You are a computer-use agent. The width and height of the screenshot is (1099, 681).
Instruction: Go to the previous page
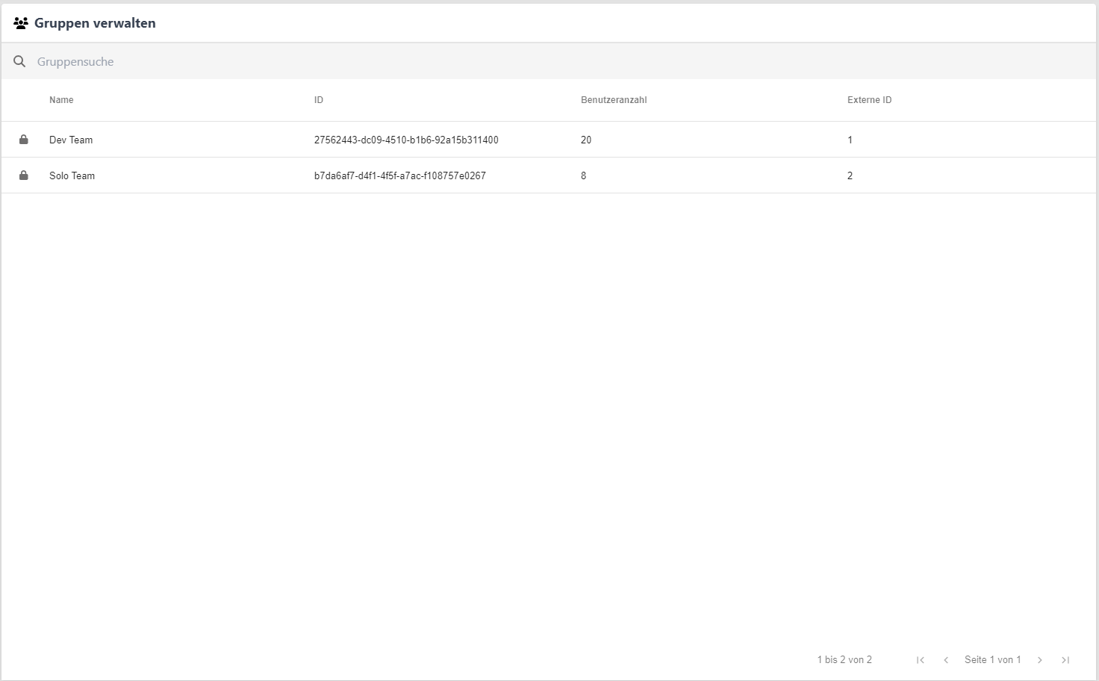tap(946, 660)
